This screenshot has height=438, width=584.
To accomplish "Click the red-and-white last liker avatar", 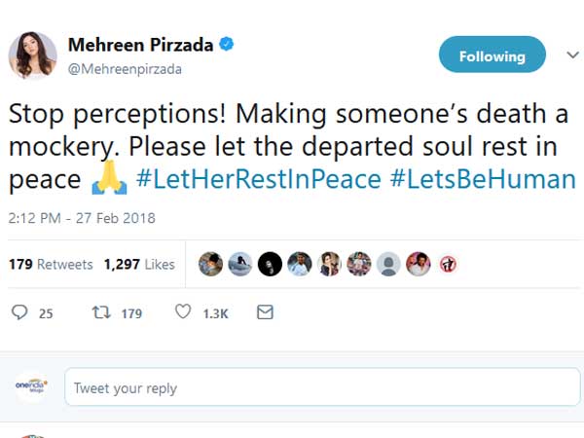I will [449, 264].
